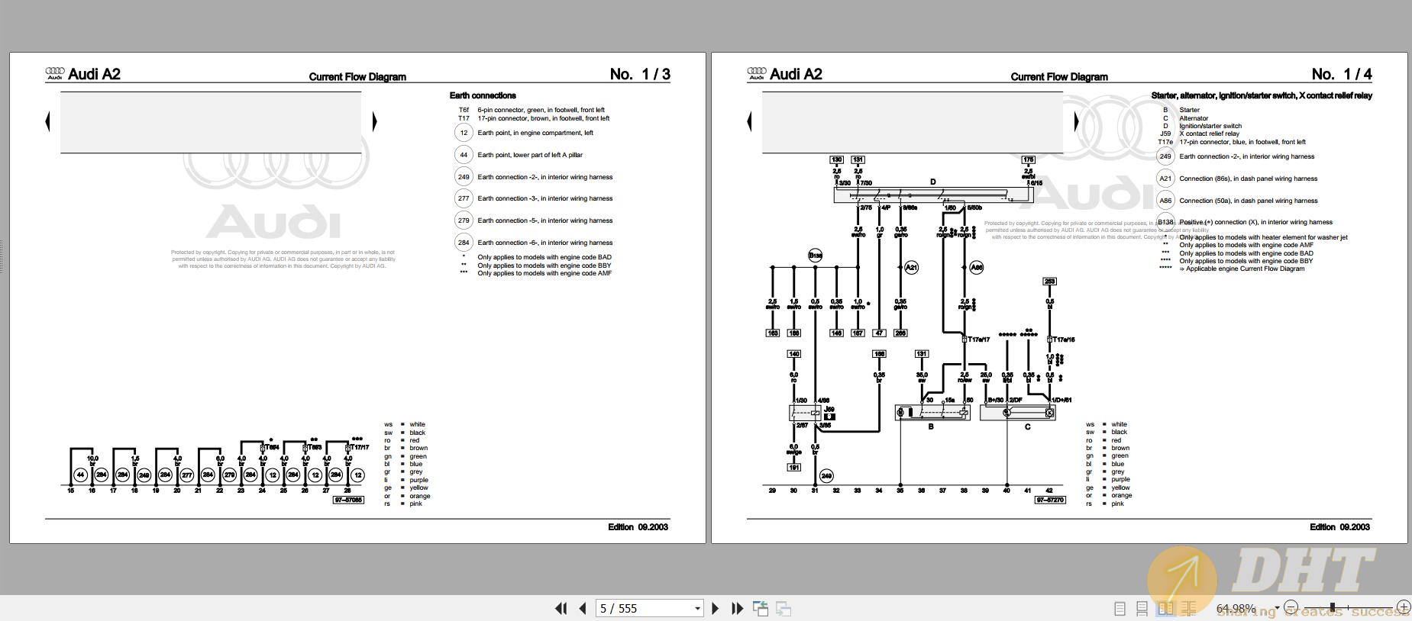1412x621 pixels.
Task: Select continuous facing page layout
Action: tap(1189, 609)
